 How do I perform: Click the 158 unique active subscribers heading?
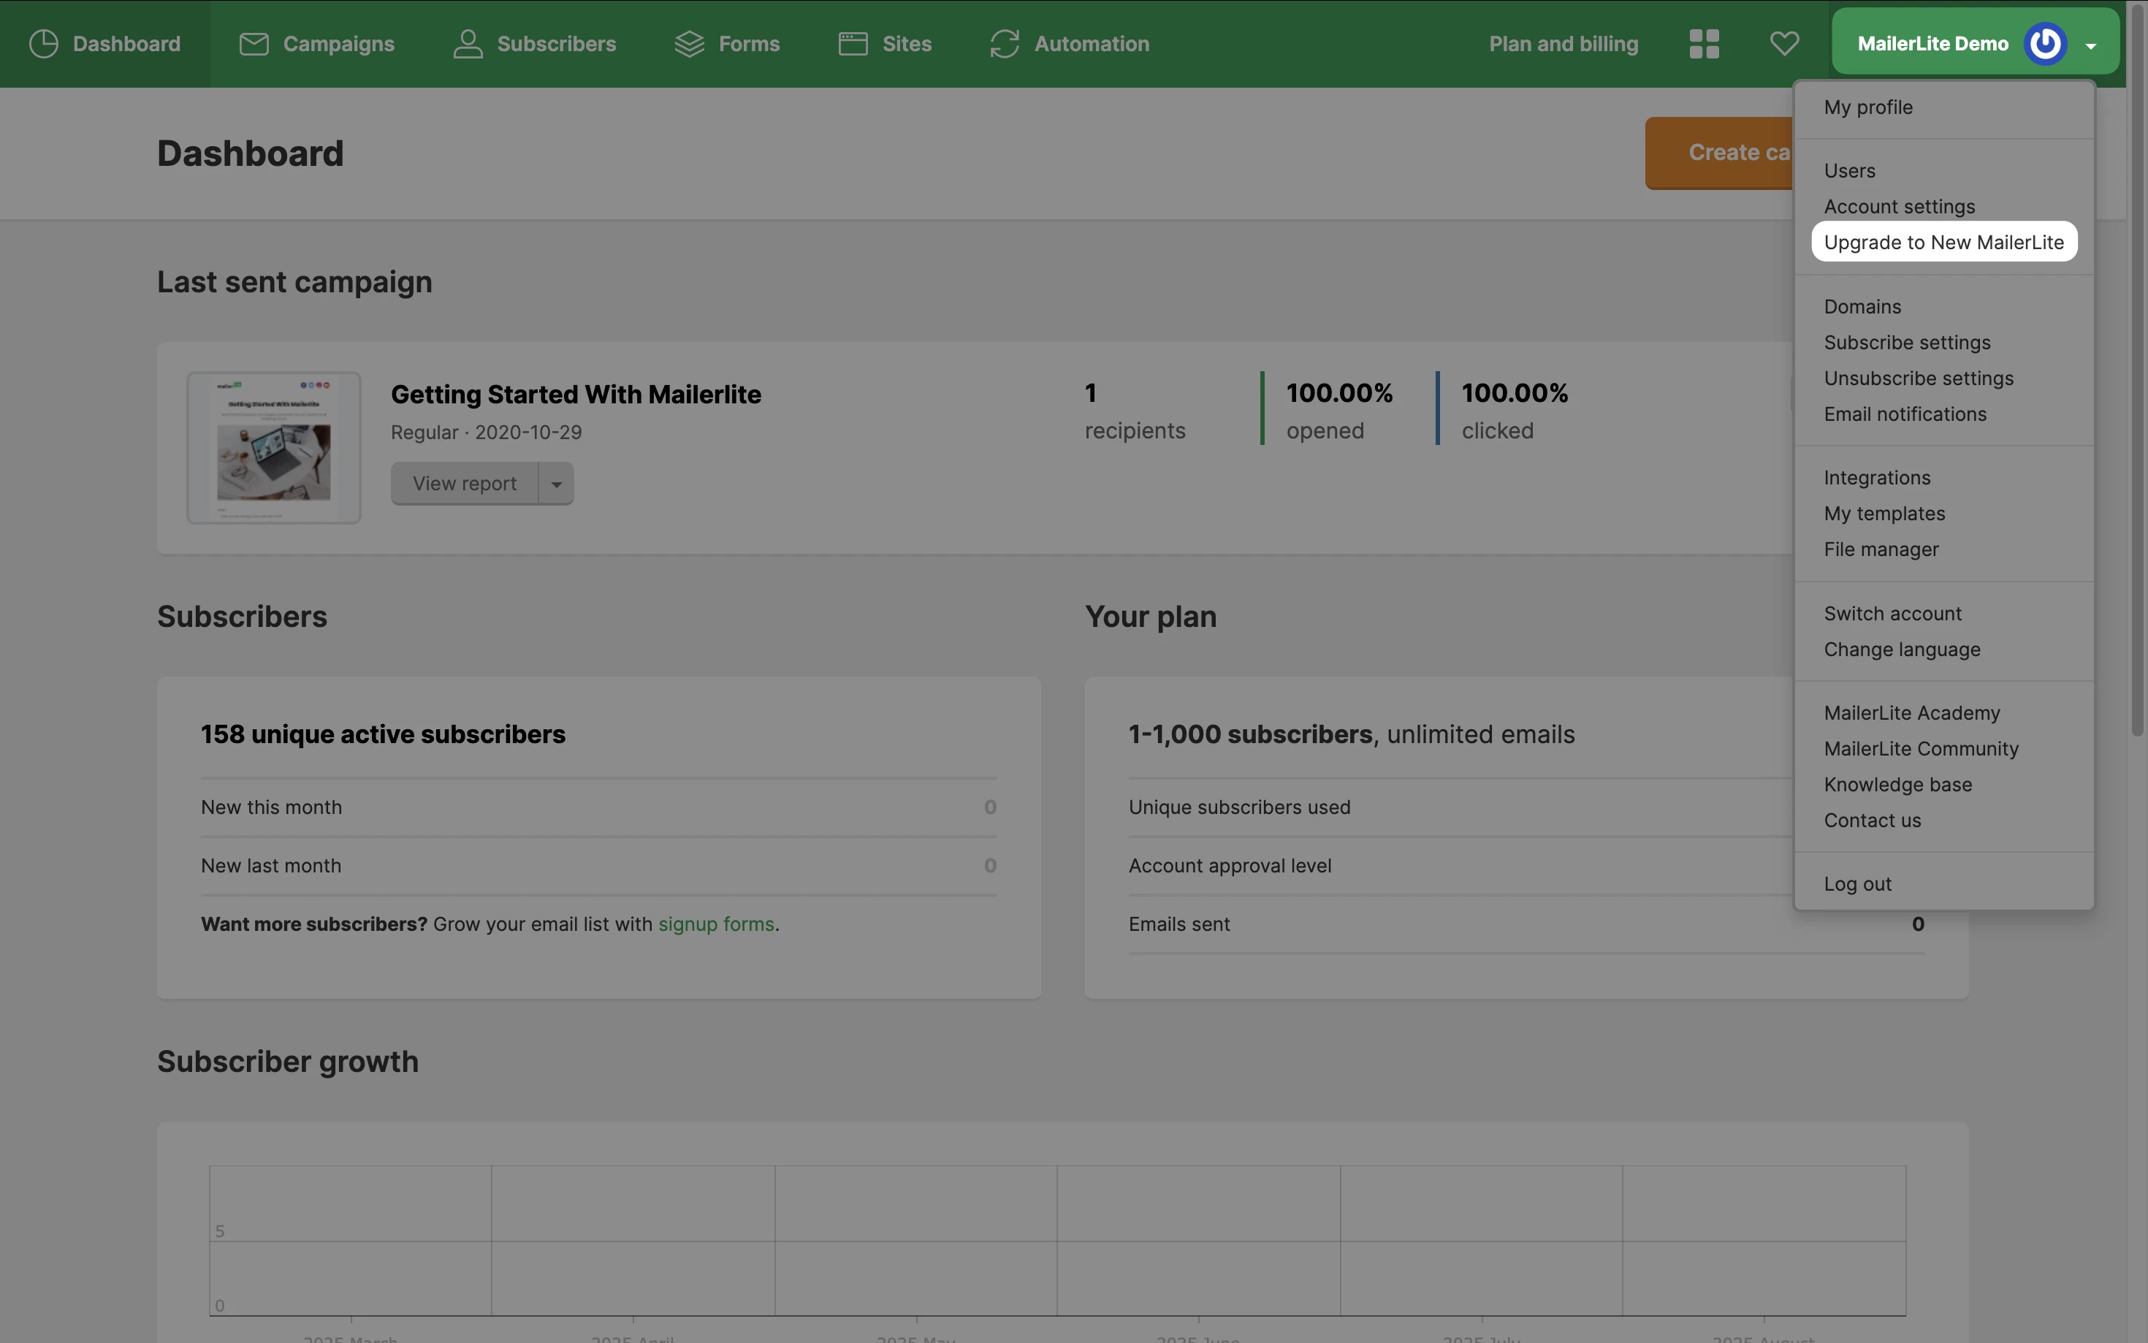pos(383,734)
